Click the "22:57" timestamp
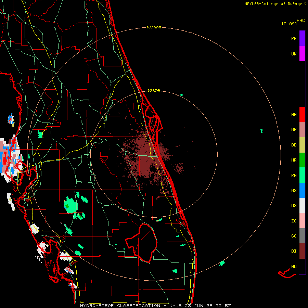Viewport: 308px width, 308px height. 223,306
